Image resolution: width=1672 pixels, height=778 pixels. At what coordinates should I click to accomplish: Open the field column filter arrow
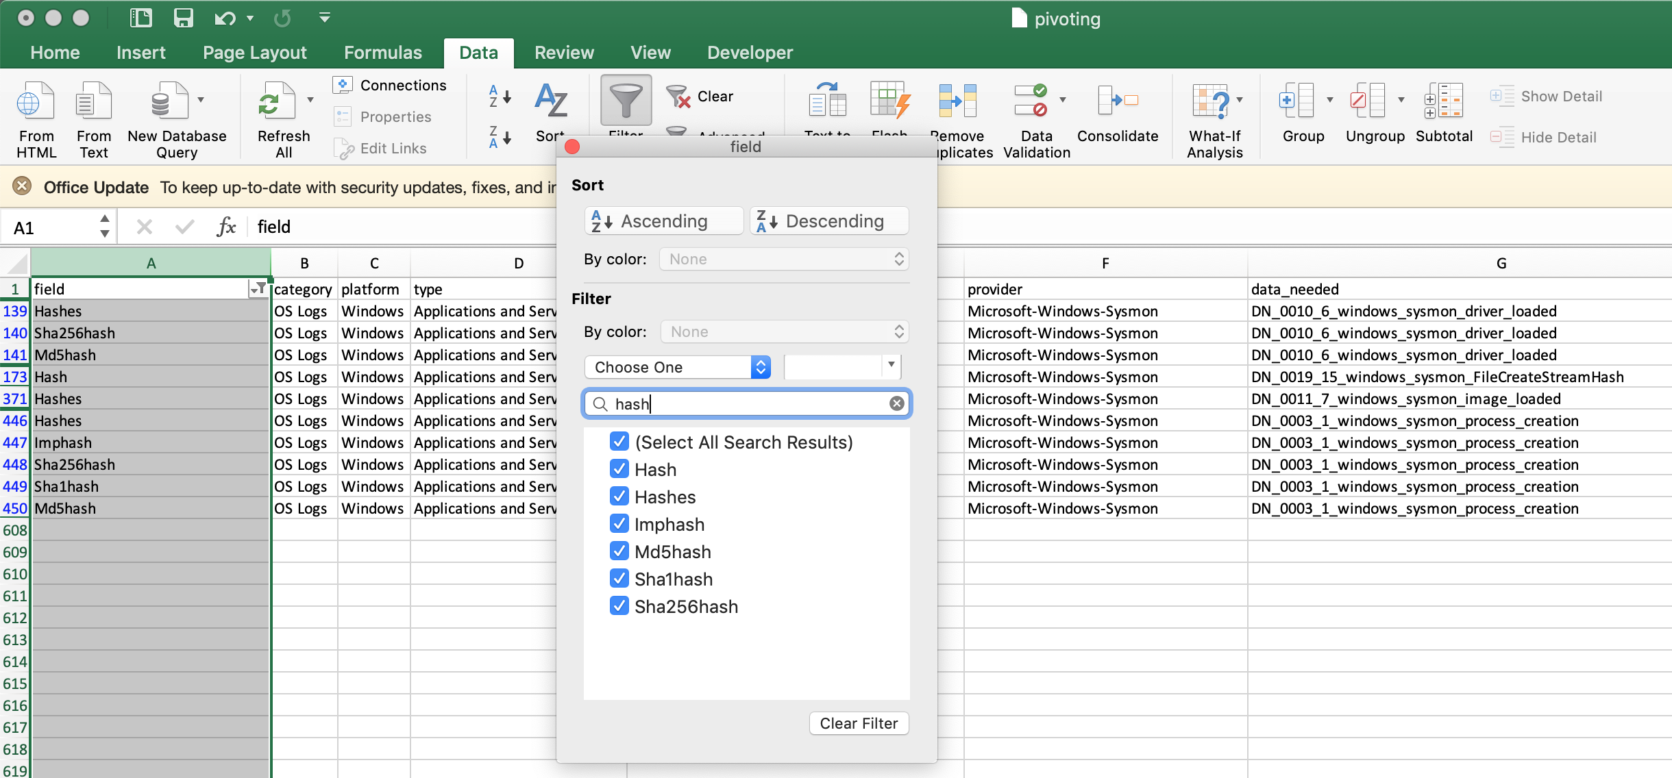pos(258,289)
